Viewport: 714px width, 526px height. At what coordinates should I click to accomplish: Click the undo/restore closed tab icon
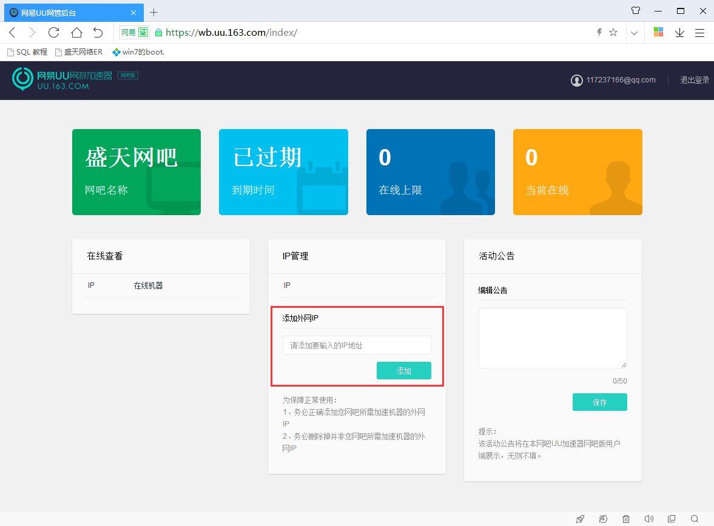tap(98, 33)
